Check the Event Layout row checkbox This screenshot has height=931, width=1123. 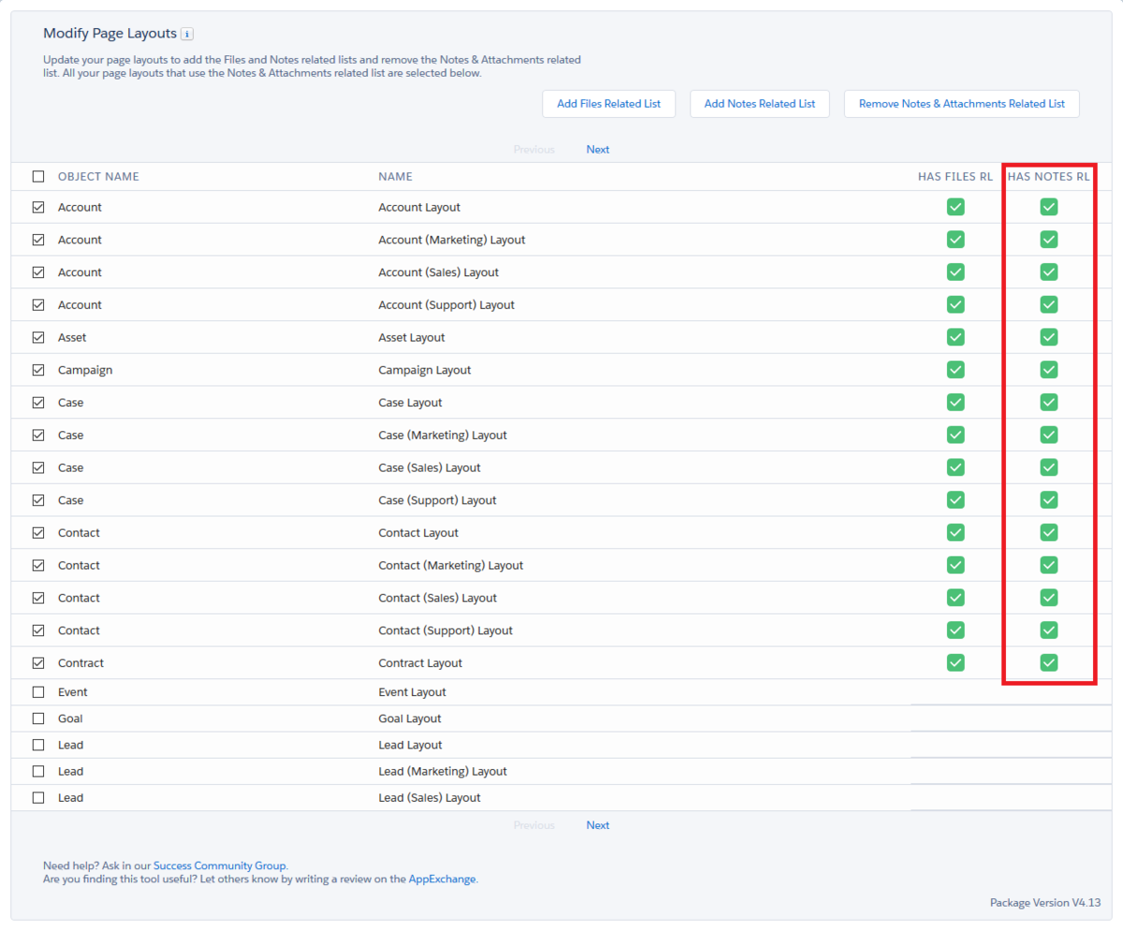tap(38, 692)
